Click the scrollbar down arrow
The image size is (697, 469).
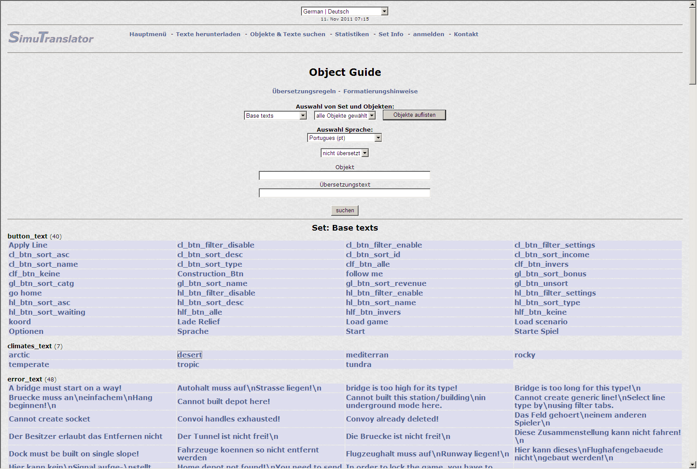pos(693,465)
